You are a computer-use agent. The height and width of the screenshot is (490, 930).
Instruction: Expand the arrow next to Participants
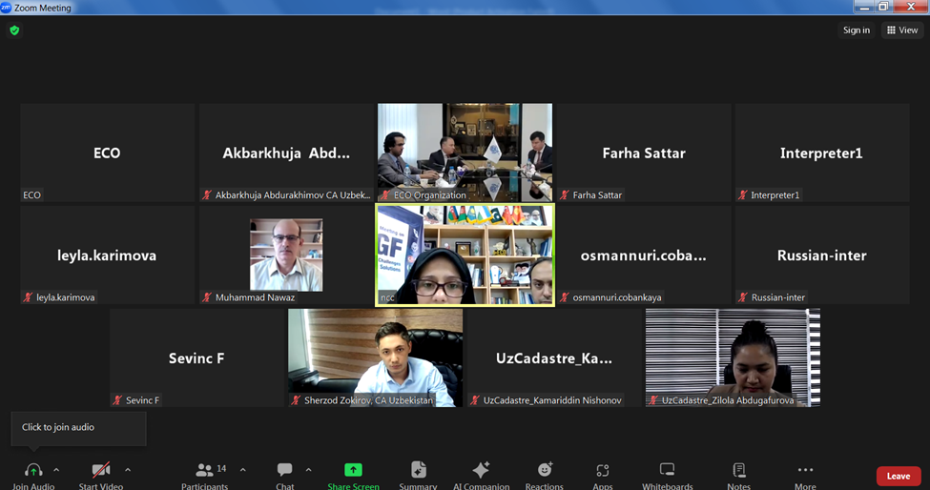point(243,470)
